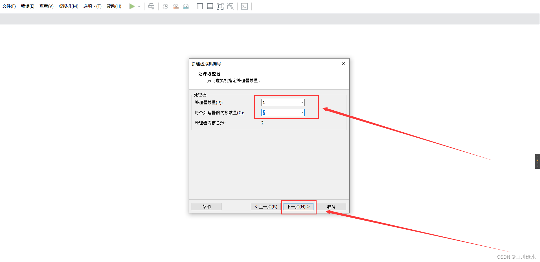540x262 pixels.
Task: Click the 帮助 button in the wizard
Action: coord(206,206)
